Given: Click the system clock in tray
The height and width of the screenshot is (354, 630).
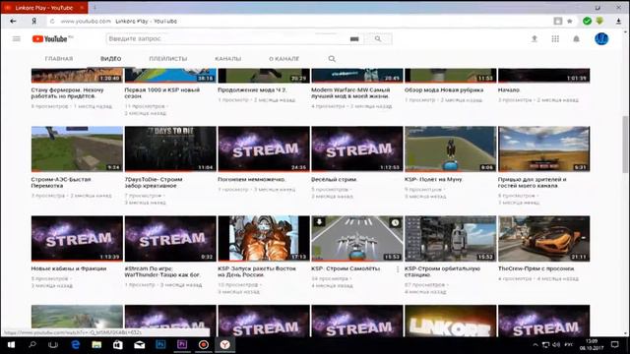Looking at the screenshot, I should 591,345.
